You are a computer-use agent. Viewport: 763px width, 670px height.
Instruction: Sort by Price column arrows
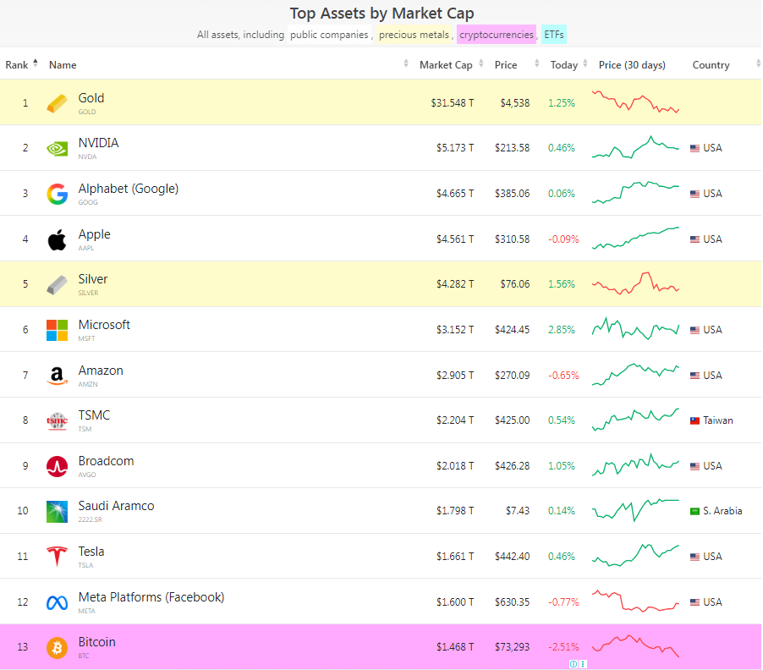click(x=537, y=63)
